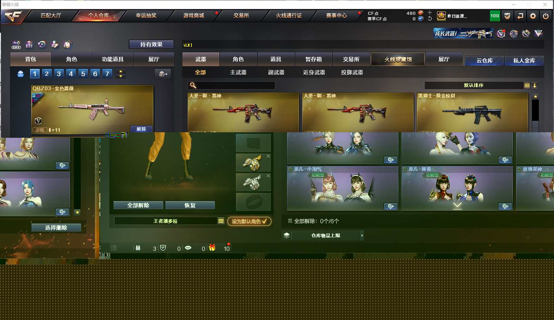Click the player rank avatar badge
This screenshot has height=320, width=554.
point(441,16)
